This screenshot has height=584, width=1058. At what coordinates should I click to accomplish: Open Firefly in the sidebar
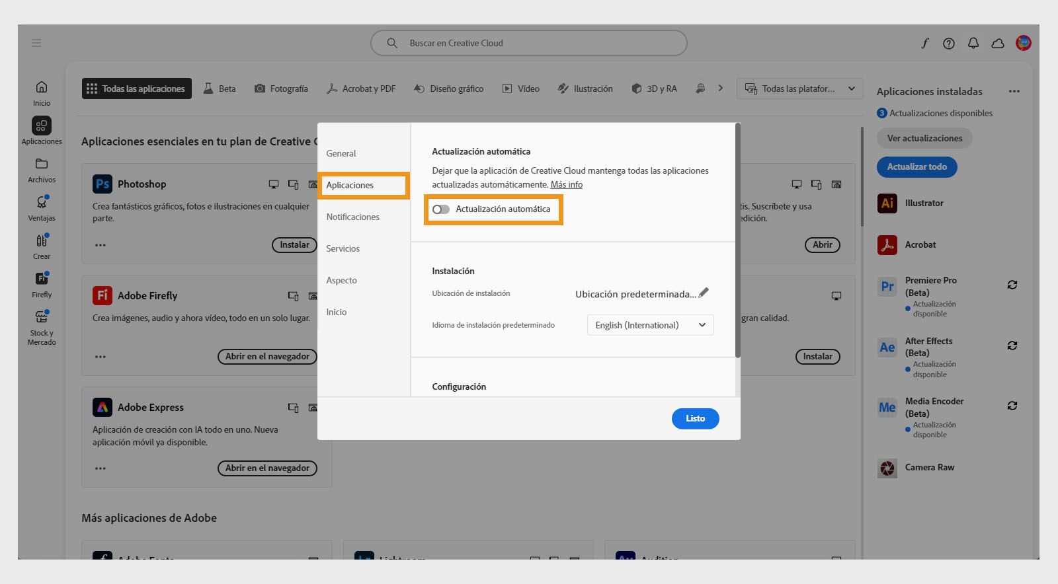pos(42,285)
